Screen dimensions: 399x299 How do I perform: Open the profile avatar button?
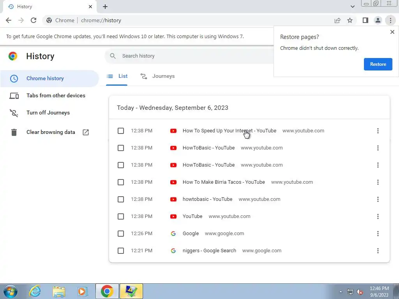(378, 20)
